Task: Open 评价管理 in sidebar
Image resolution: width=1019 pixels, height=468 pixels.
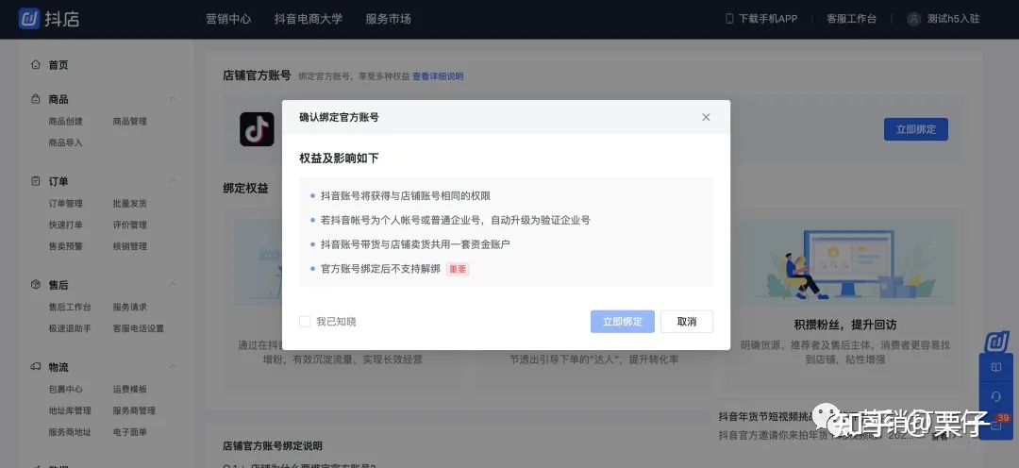Action: coord(130,225)
